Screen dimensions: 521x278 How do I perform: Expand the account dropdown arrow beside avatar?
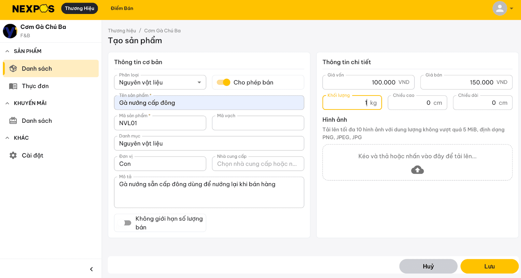pos(512,9)
